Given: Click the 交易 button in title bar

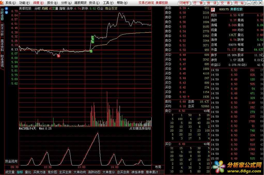Looking at the screenshot, I should coord(226,3).
